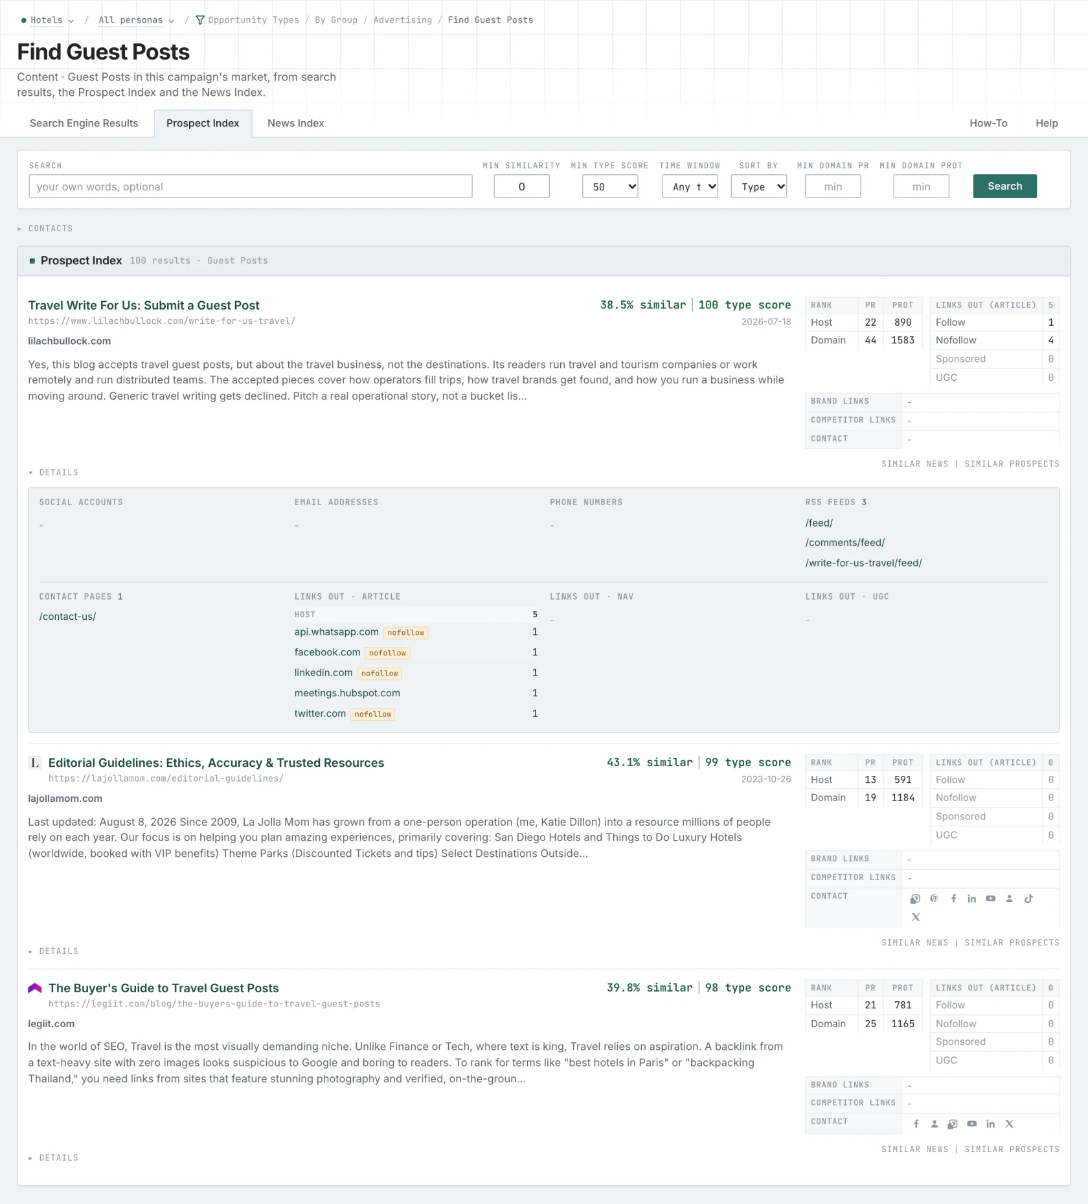The height and width of the screenshot is (1204, 1088).
Task: Open The Buyer's Guide to Travel Guest Posts
Action: [x=164, y=988]
